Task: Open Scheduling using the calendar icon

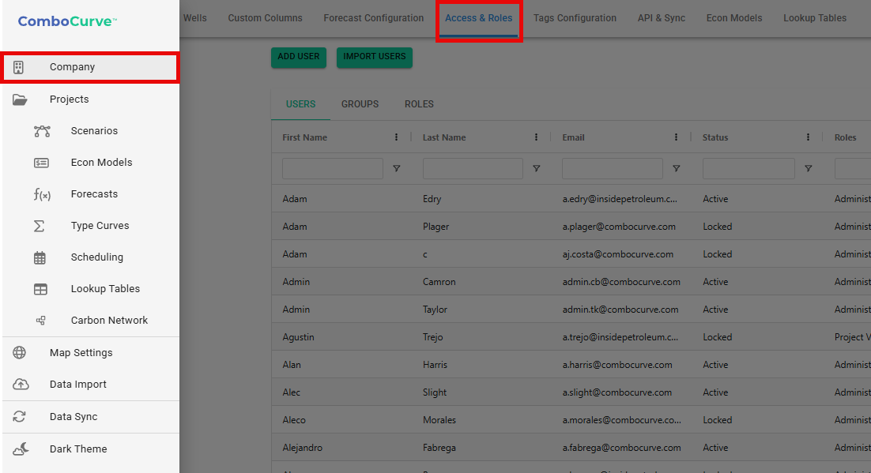Action: pos(40,257)
